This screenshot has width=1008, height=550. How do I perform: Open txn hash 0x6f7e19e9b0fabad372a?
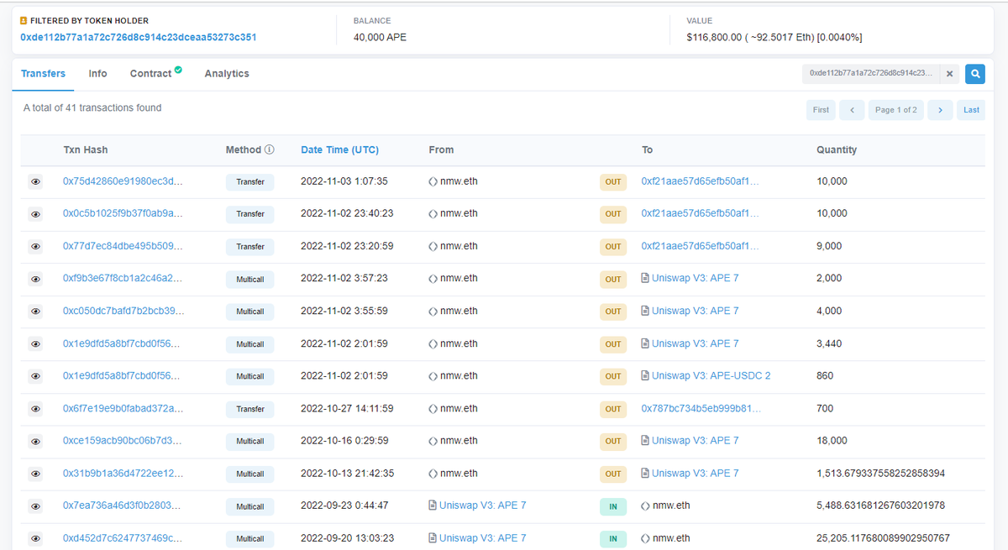click(x=123, y=408)
